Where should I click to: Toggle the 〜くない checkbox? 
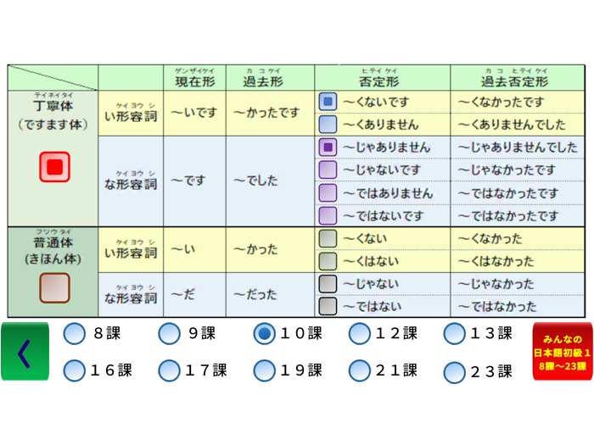(x=328, y=238)
